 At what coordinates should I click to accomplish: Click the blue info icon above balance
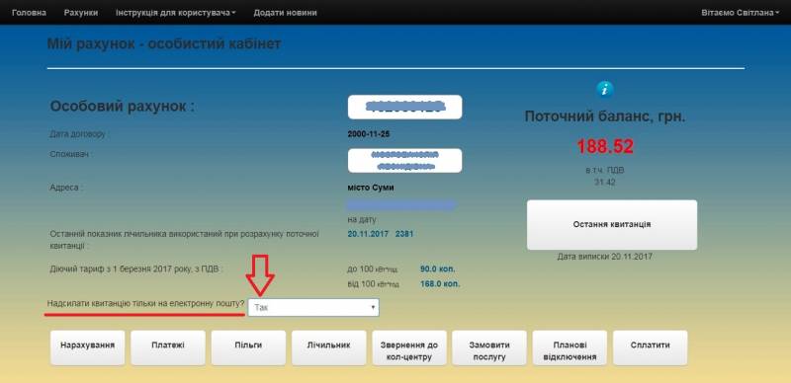(x=605, y=89)
